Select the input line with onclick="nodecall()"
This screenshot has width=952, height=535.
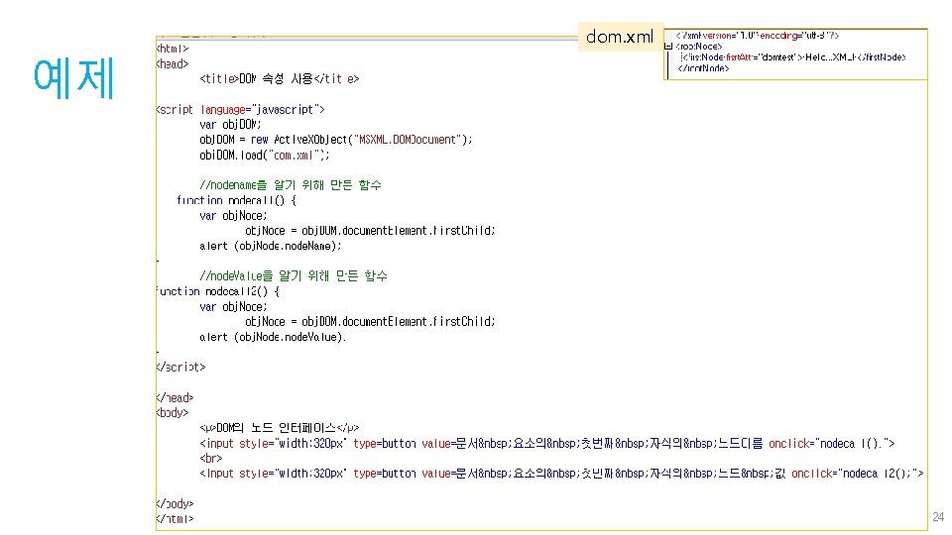547,444
